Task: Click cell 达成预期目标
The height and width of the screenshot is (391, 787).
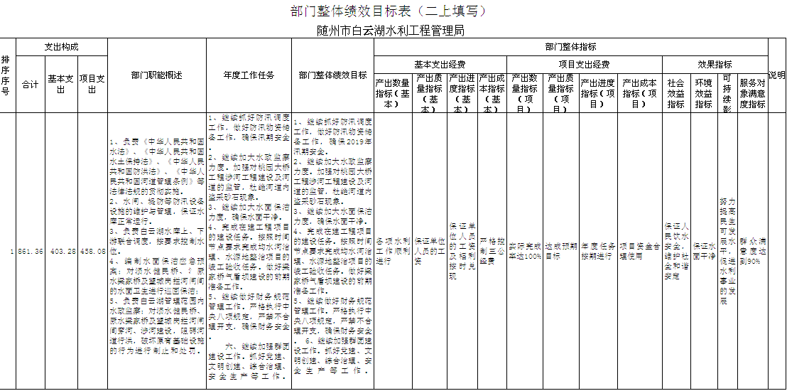Action: pyautogui.click(x=560, y=251)
